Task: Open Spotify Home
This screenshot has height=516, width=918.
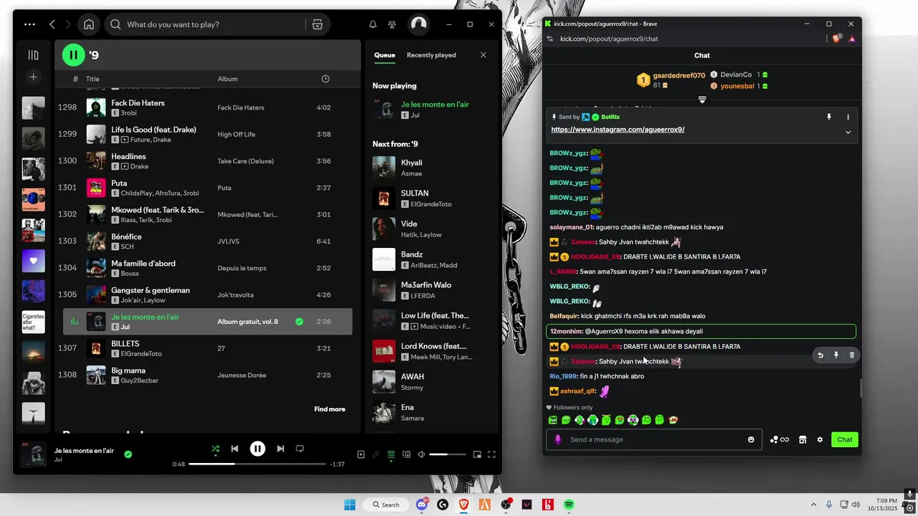Action: tap(89, 24)
